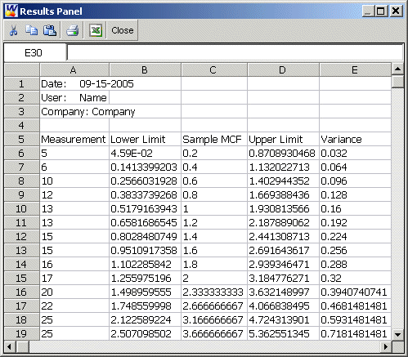
Task: Click the Cut scissors icon
Action: point(13,30)
